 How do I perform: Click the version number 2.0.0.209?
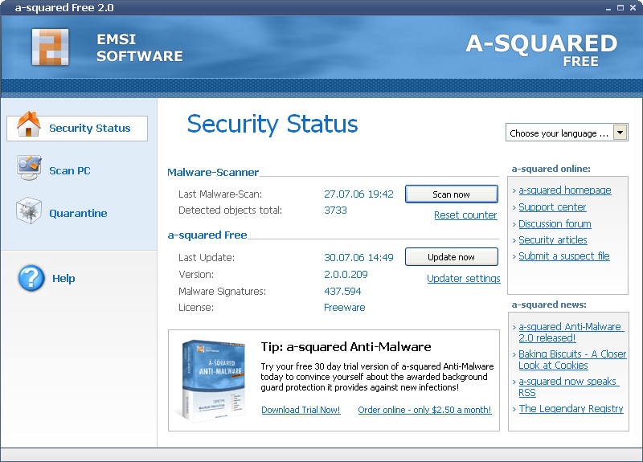click(346, 275)
